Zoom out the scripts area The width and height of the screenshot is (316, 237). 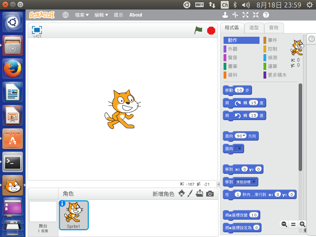tap(284, 224)
